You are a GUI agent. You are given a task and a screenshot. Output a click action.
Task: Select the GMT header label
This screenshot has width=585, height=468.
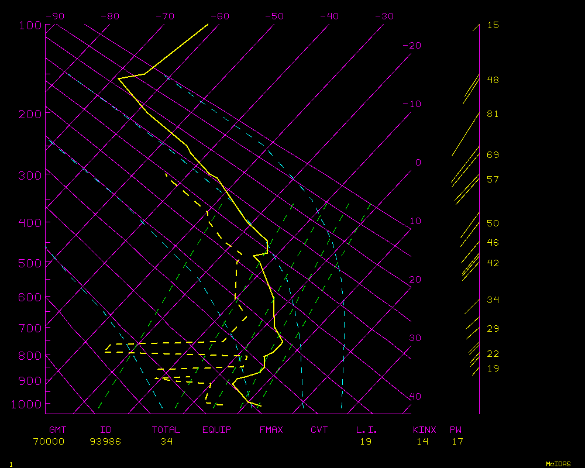[58, 430]
